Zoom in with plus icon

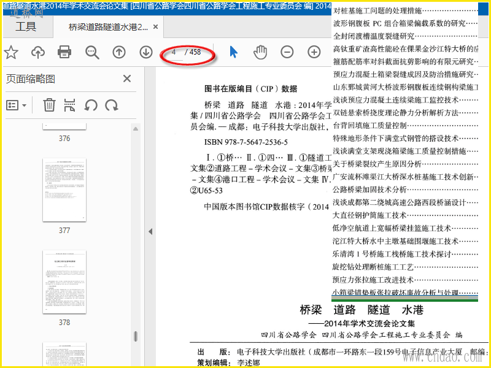click(314, 52)
